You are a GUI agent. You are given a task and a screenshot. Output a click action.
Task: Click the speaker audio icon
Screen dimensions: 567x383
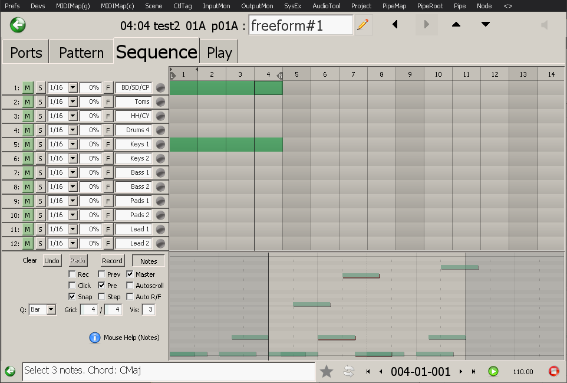(x=544, y=25)
